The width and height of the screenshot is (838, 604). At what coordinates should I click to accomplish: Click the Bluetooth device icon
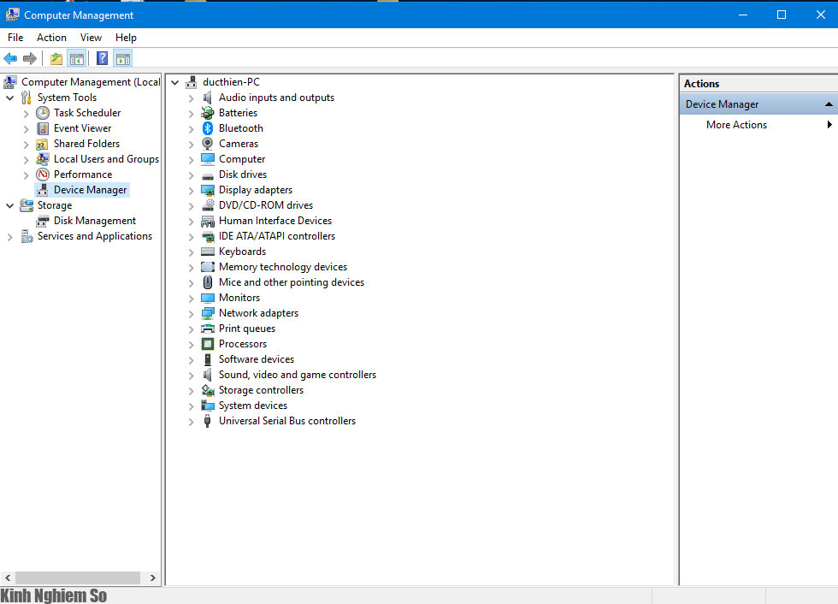208,128
